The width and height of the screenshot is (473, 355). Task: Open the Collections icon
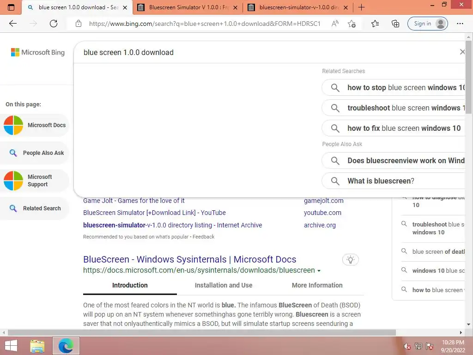(395, 24)
